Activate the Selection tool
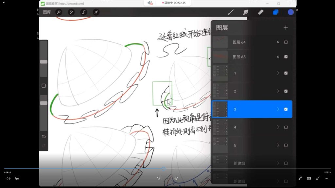Viewport: 335px width, 188px height. [83, 12]
